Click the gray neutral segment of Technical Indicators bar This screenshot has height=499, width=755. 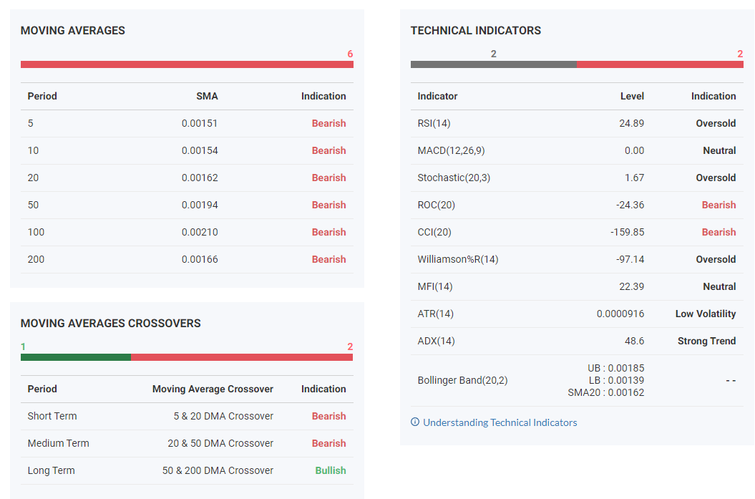(x=493, y=64)
